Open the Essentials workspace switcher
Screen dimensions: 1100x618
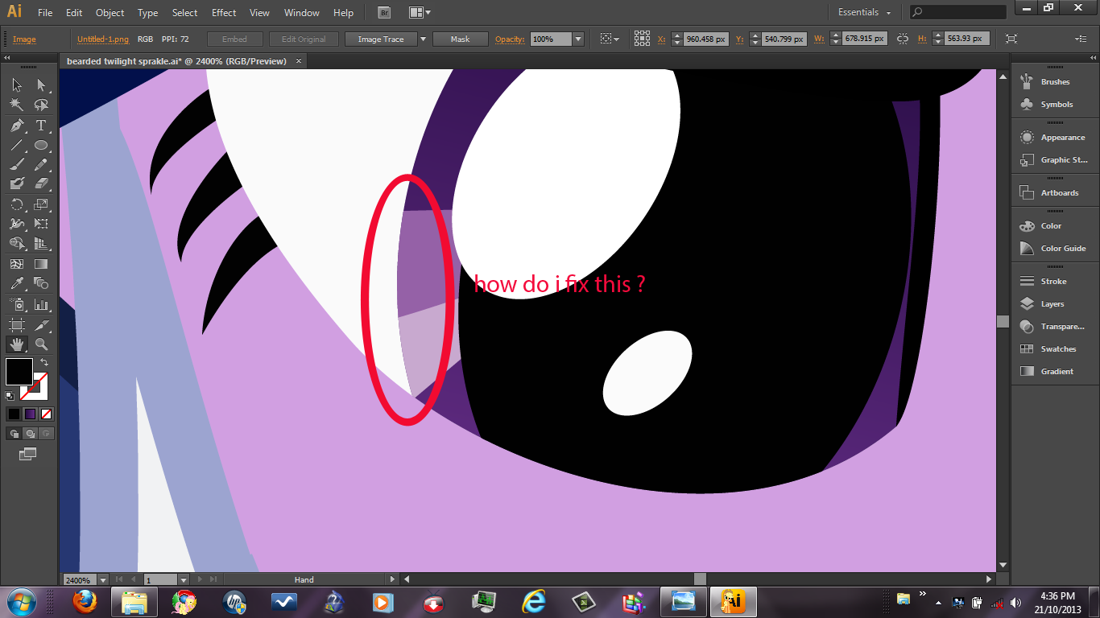tap(864, 13)
